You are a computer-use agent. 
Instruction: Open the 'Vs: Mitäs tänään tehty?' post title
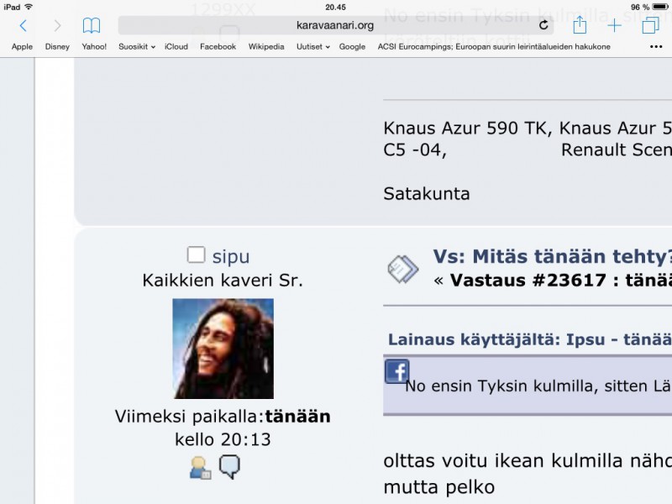coord(552,256)
